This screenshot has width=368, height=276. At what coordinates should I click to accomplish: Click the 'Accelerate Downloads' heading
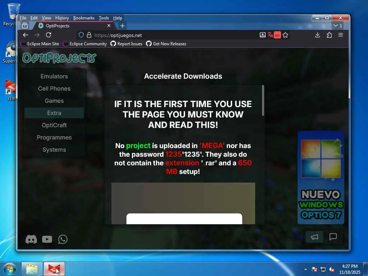pyautogui.click(x=183, y=76)
